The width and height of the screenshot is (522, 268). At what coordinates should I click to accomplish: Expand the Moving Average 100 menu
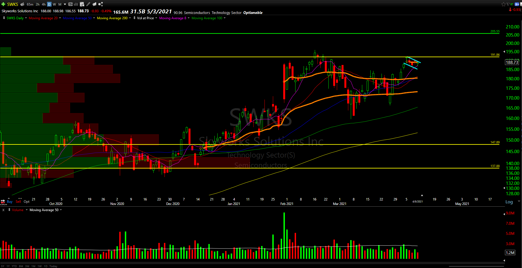[x=225, y=18]
